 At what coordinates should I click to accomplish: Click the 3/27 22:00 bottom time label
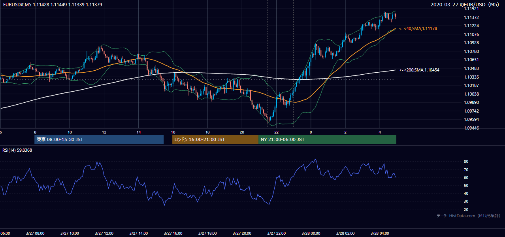pyautogui.click(x=277, y=233)
